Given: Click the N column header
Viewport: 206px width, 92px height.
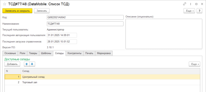Looking at the screenshot, I should (x=13, y=71).
